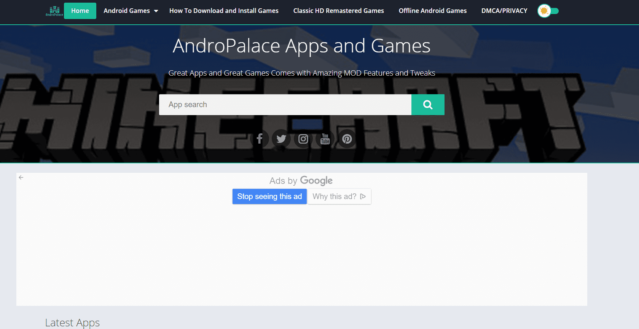Open the Facebook social icon
Image resolution: width=639 pixels, height=329 pixels.
(x=260, y=139)
